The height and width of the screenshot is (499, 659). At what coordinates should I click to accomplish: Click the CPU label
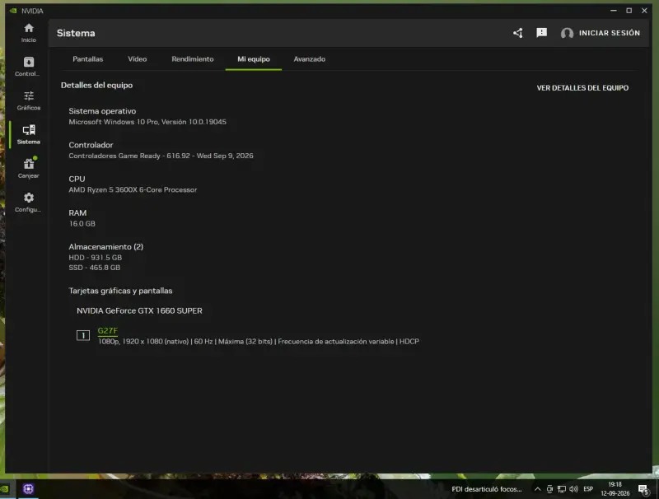point(77,179)
